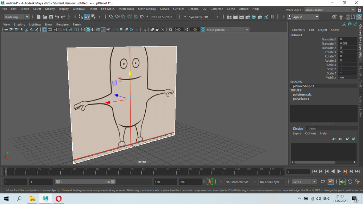Open the Mesh Tools menu
This screenshot has width=363, height=204.
tap(126, 9)
